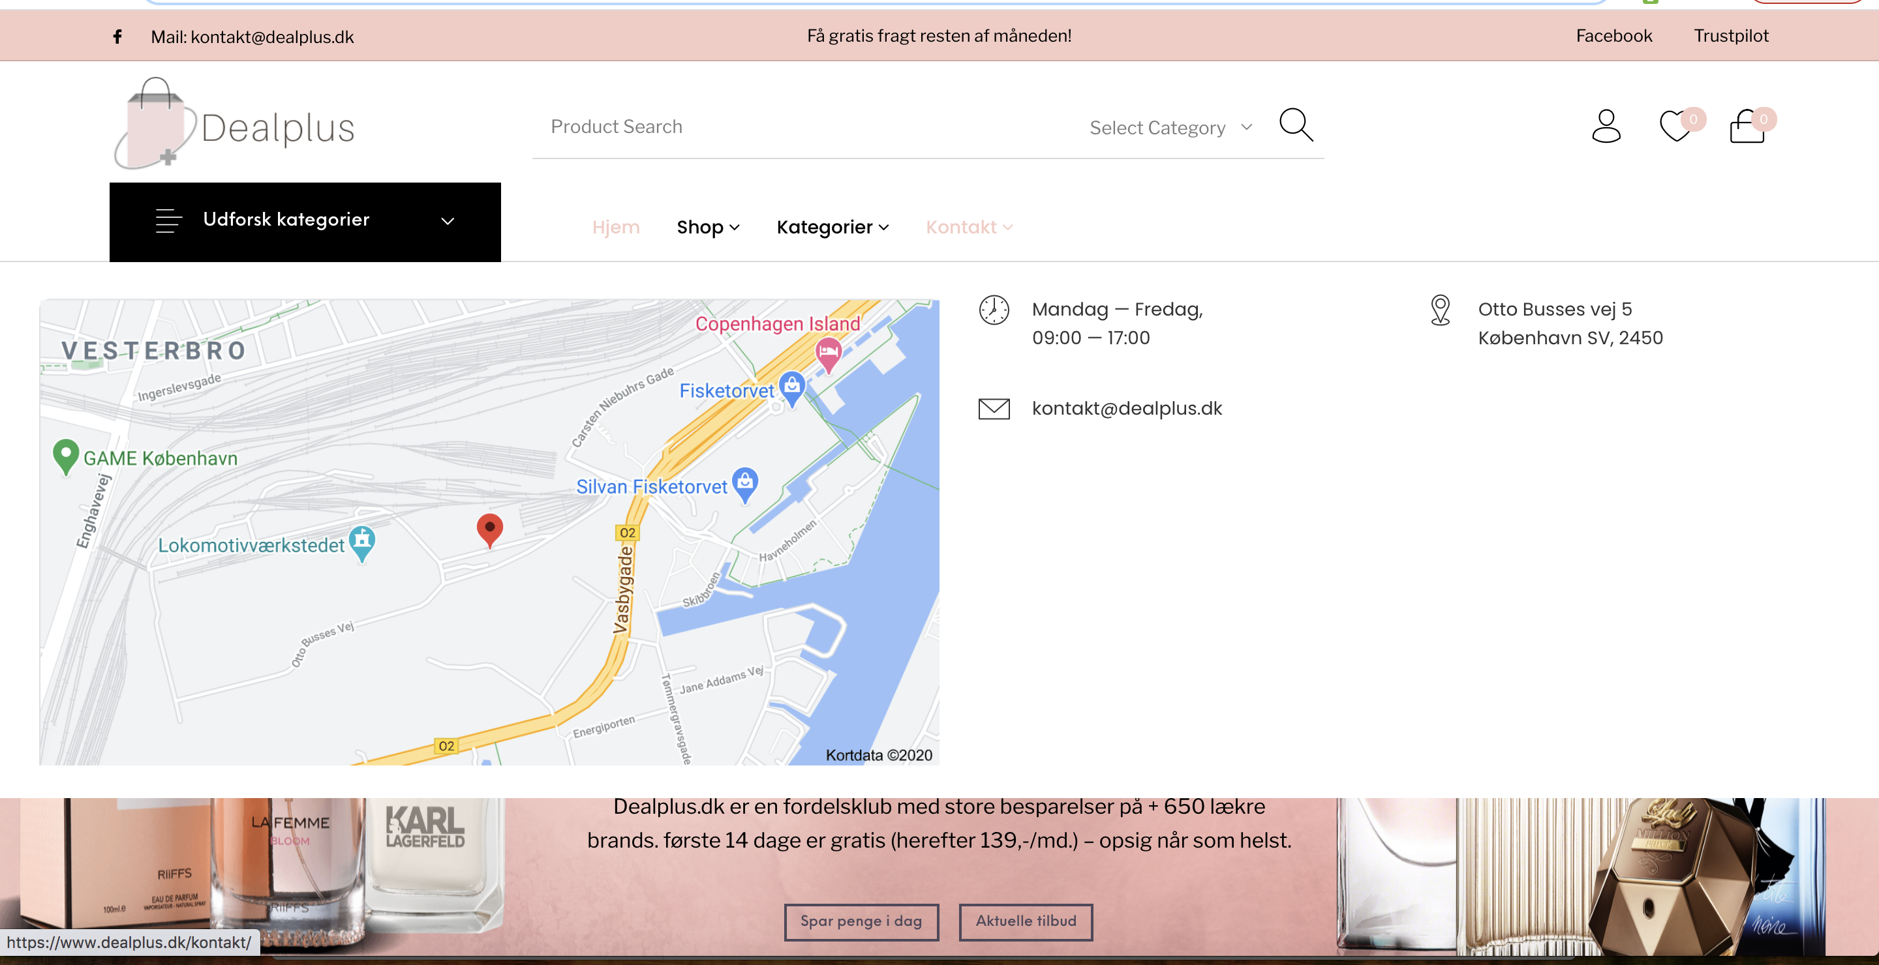
Task: Focus the Product Search field
Action: 802,127
